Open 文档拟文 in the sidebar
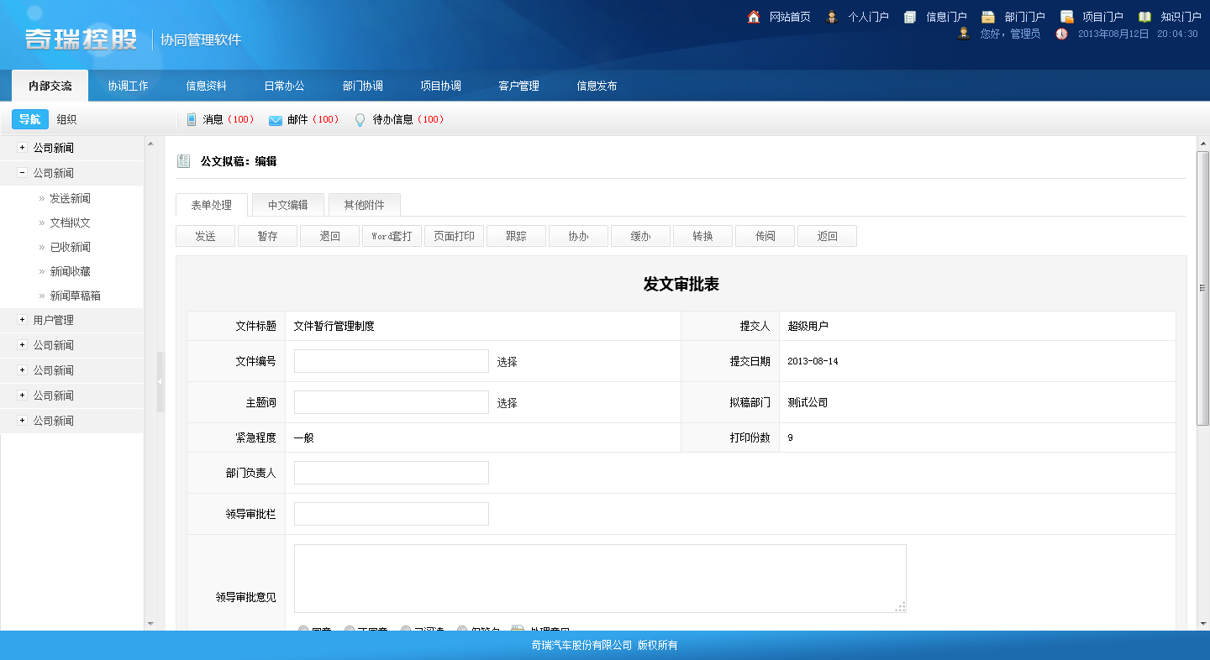Viewport: 1210px width, 660px height. [x=70, y=223]
